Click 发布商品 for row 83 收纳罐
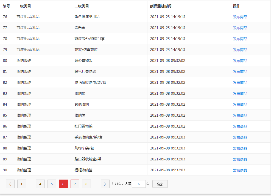Image resolution: width=271 pixels, height=196 pixels. (240, 93)
